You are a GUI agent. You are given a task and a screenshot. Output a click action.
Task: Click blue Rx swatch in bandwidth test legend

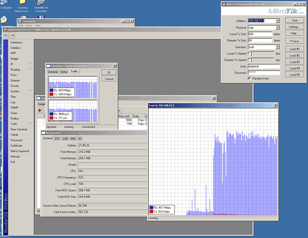[x=151, y=208]
